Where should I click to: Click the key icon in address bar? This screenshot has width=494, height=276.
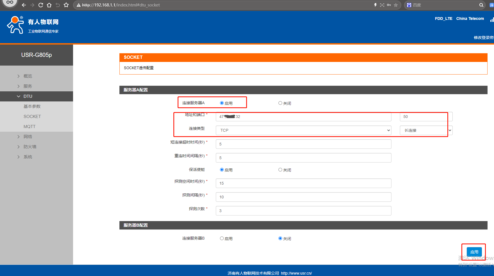pos(389,5)
